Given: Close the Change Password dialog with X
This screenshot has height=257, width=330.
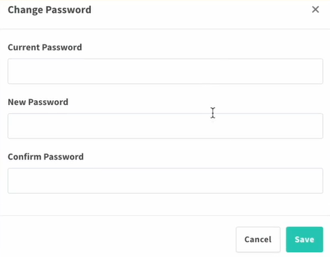Looking at the screenshot, I should point(316,10).
